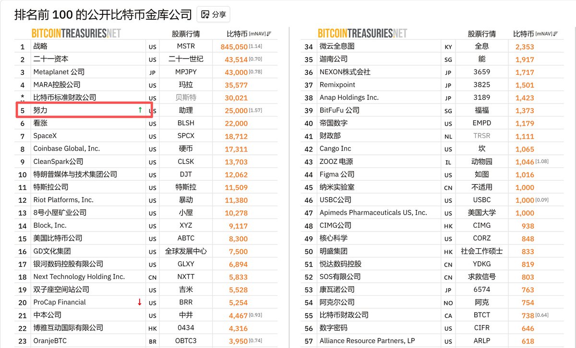
Task: Open Alliance Resource Partners, LP entry
Action: pyautogui.click(x=367, y=341)
